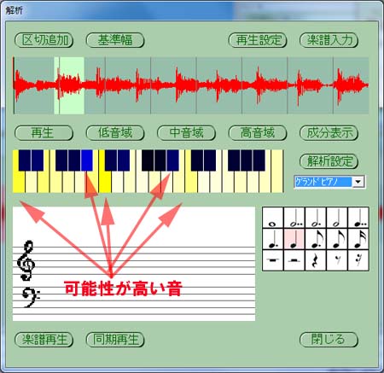Click the highlighted light-green waveform segment
Viewport: 384px width, 373px height.
[69, 85]
